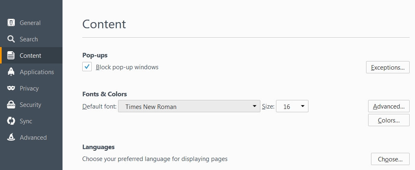Go to the Security settings label
The width and height of the screenshot is (415, 170).
tap(30, 105)
